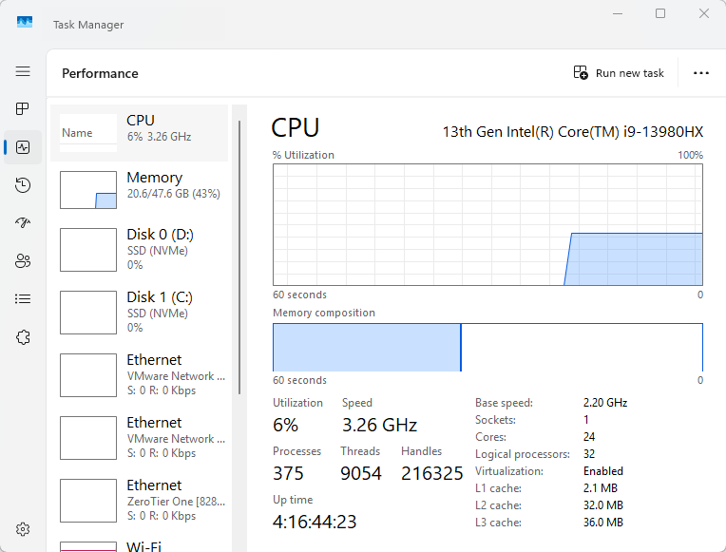Screen dimensions: 726x552
Task: Open the Users page icon
Action: coord(23,260)
